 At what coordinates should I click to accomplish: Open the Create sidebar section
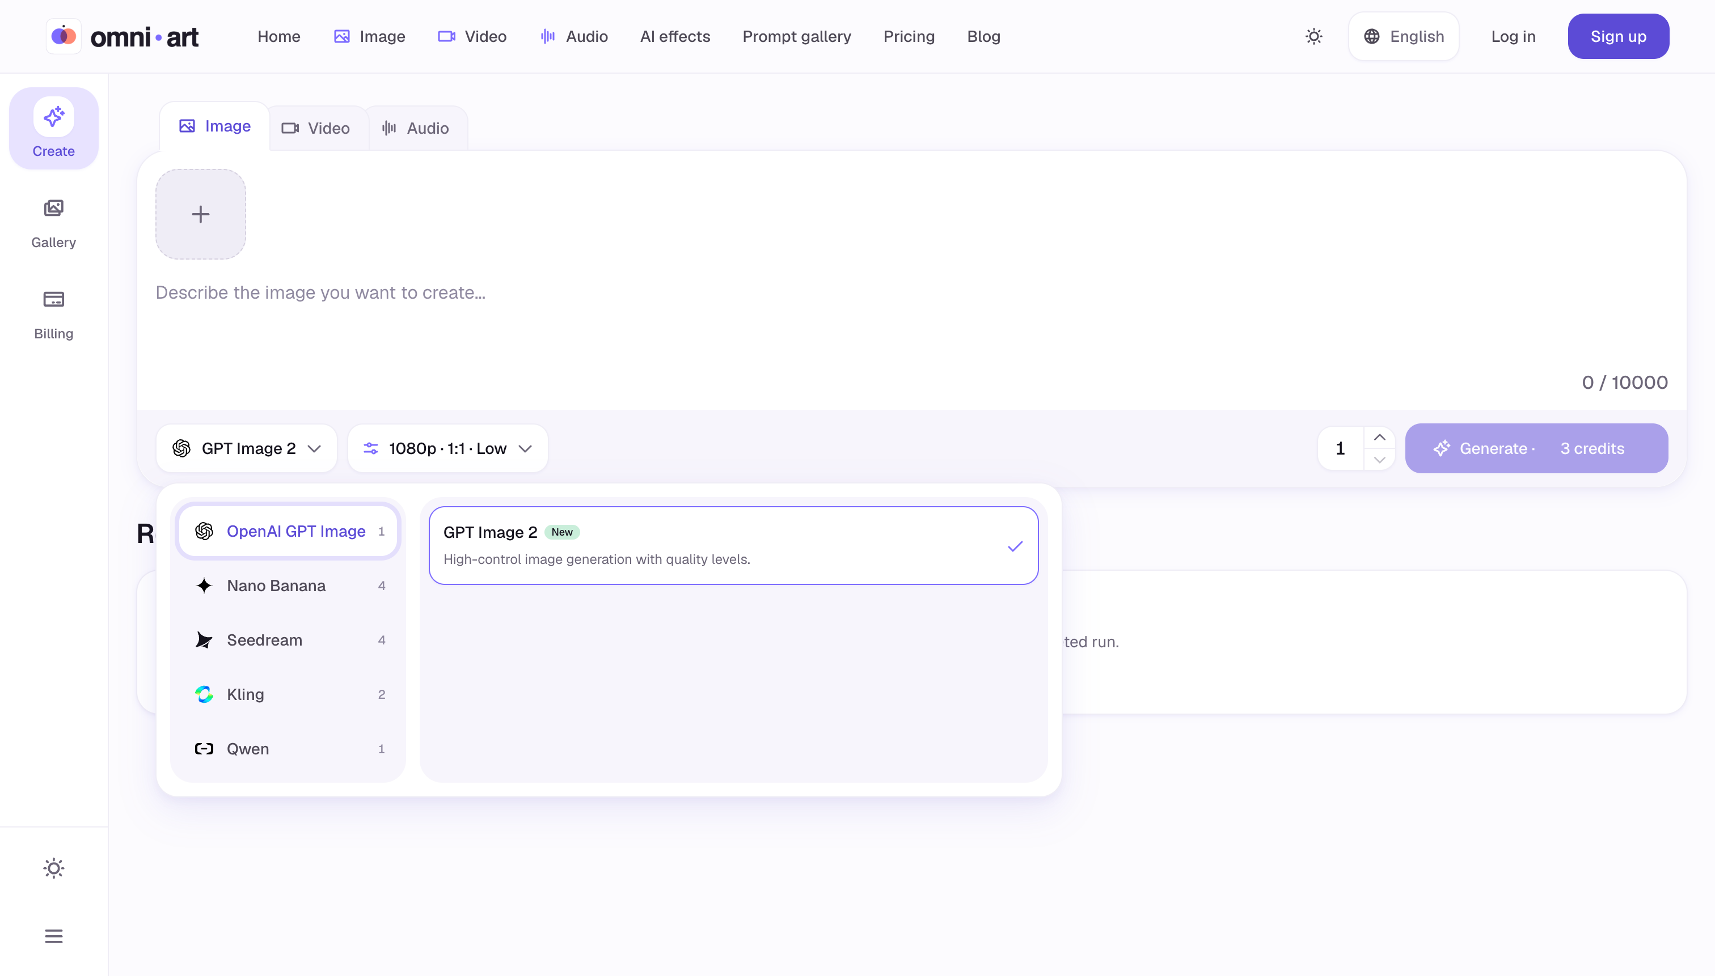click(54, 128)
